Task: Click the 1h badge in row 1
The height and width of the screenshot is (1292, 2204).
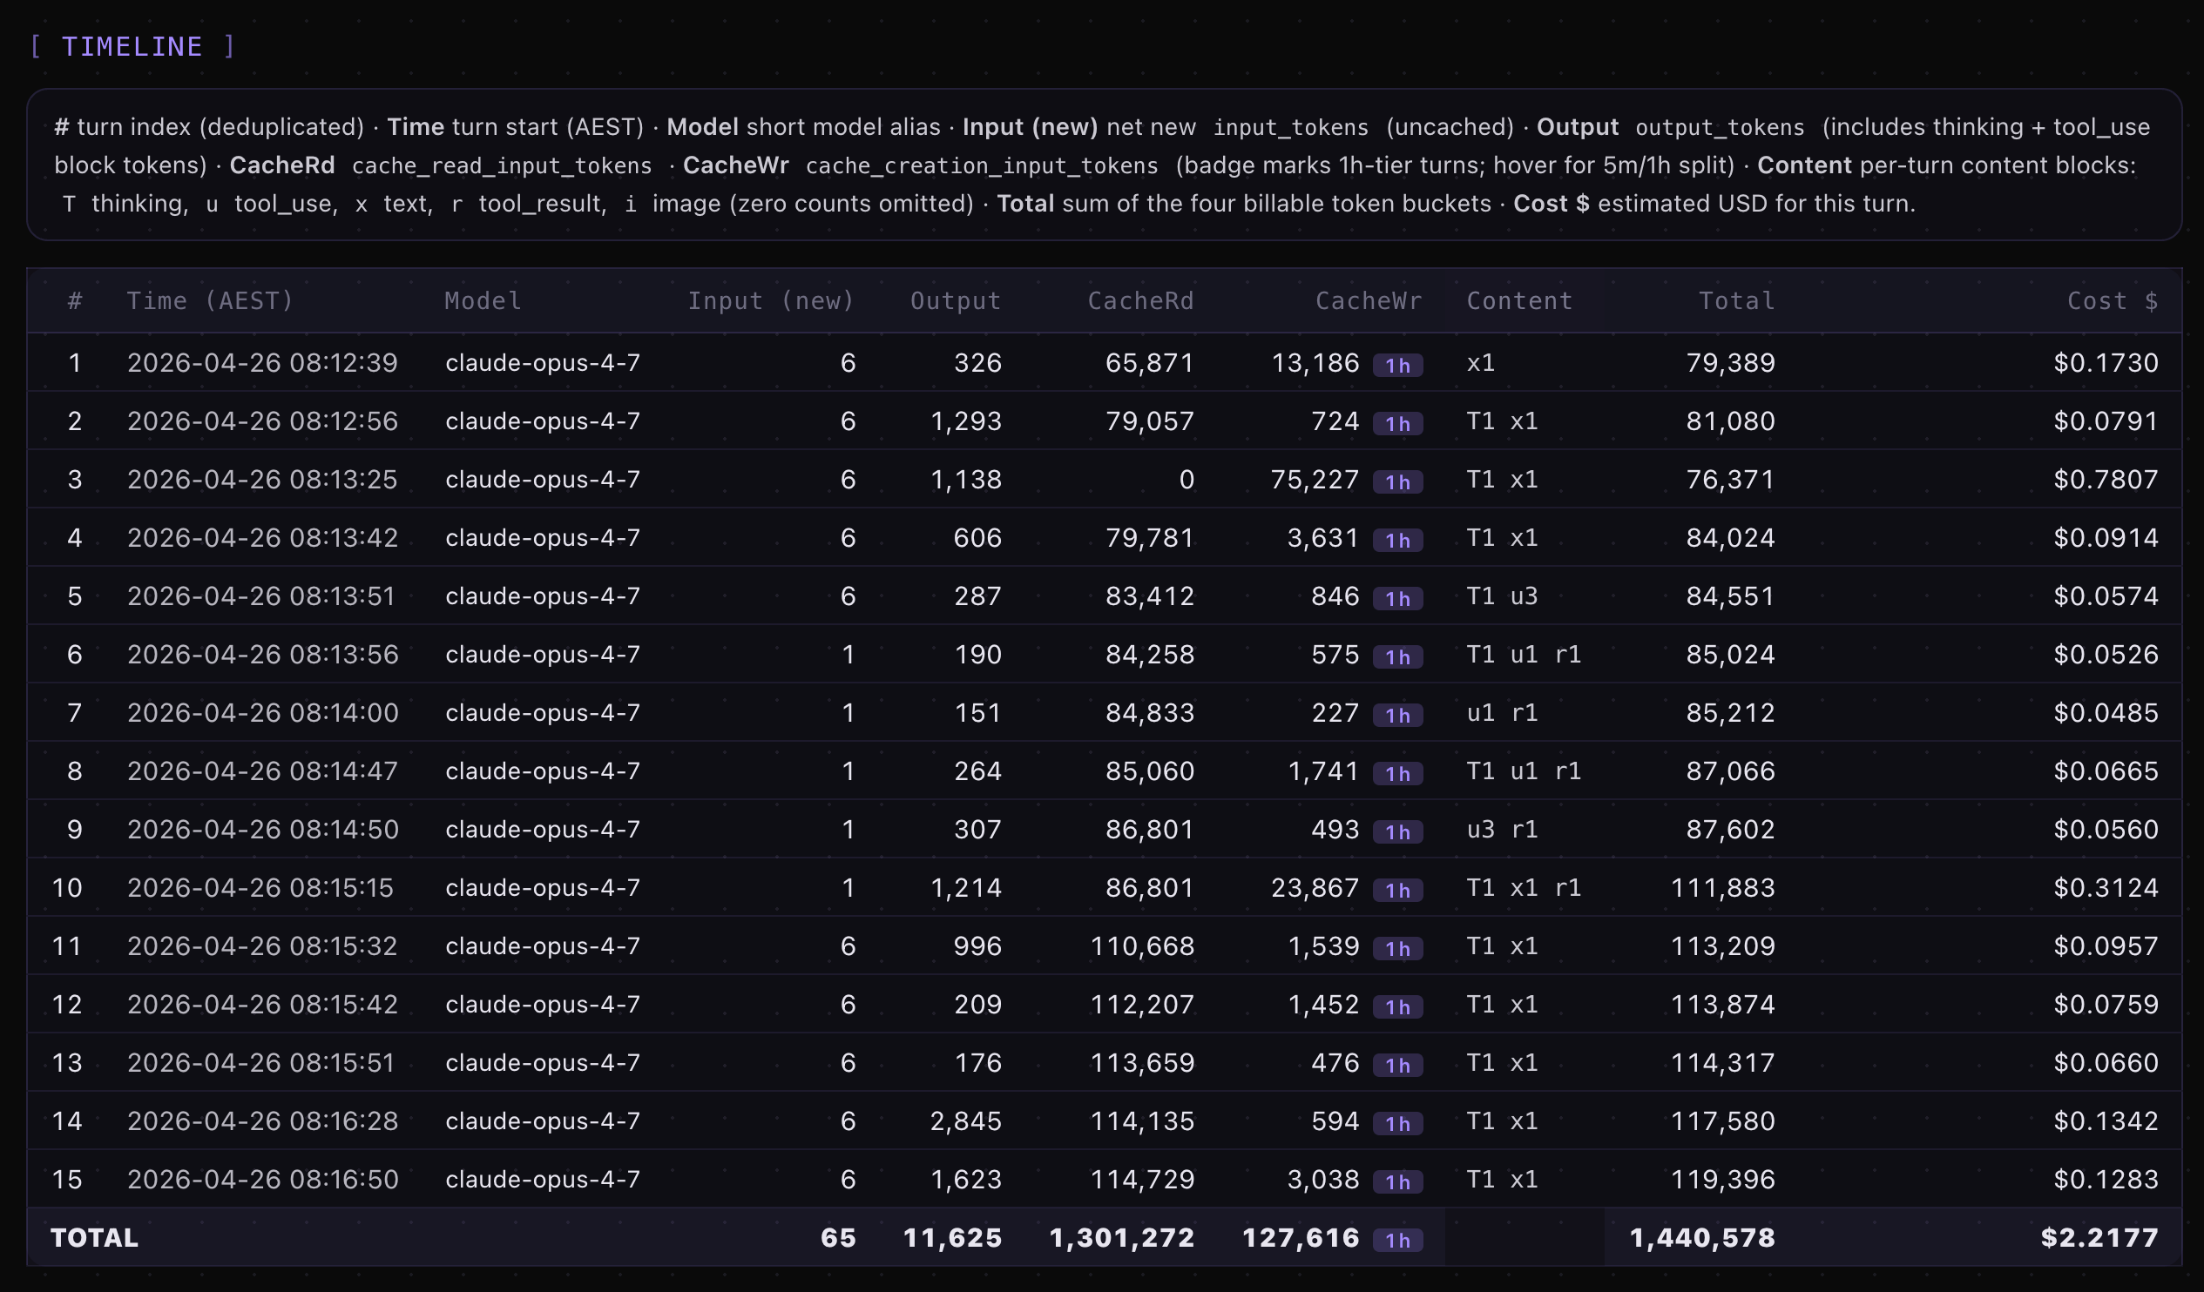Action: pyautogui.click(x=1396, y=366)
